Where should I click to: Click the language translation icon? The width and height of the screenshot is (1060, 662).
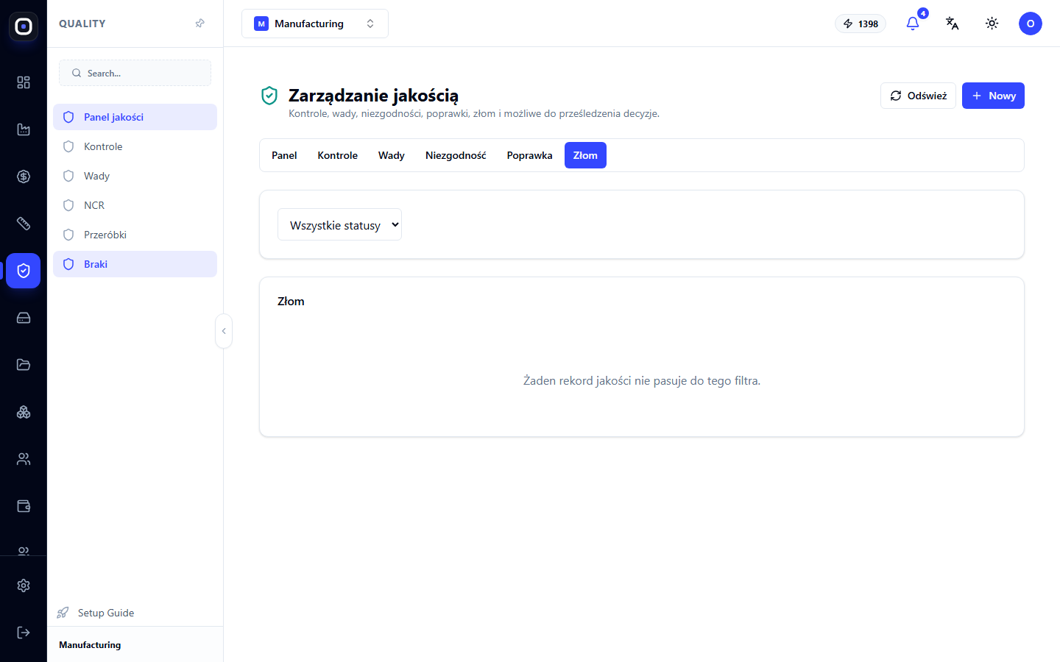click(x=953, y=24)
